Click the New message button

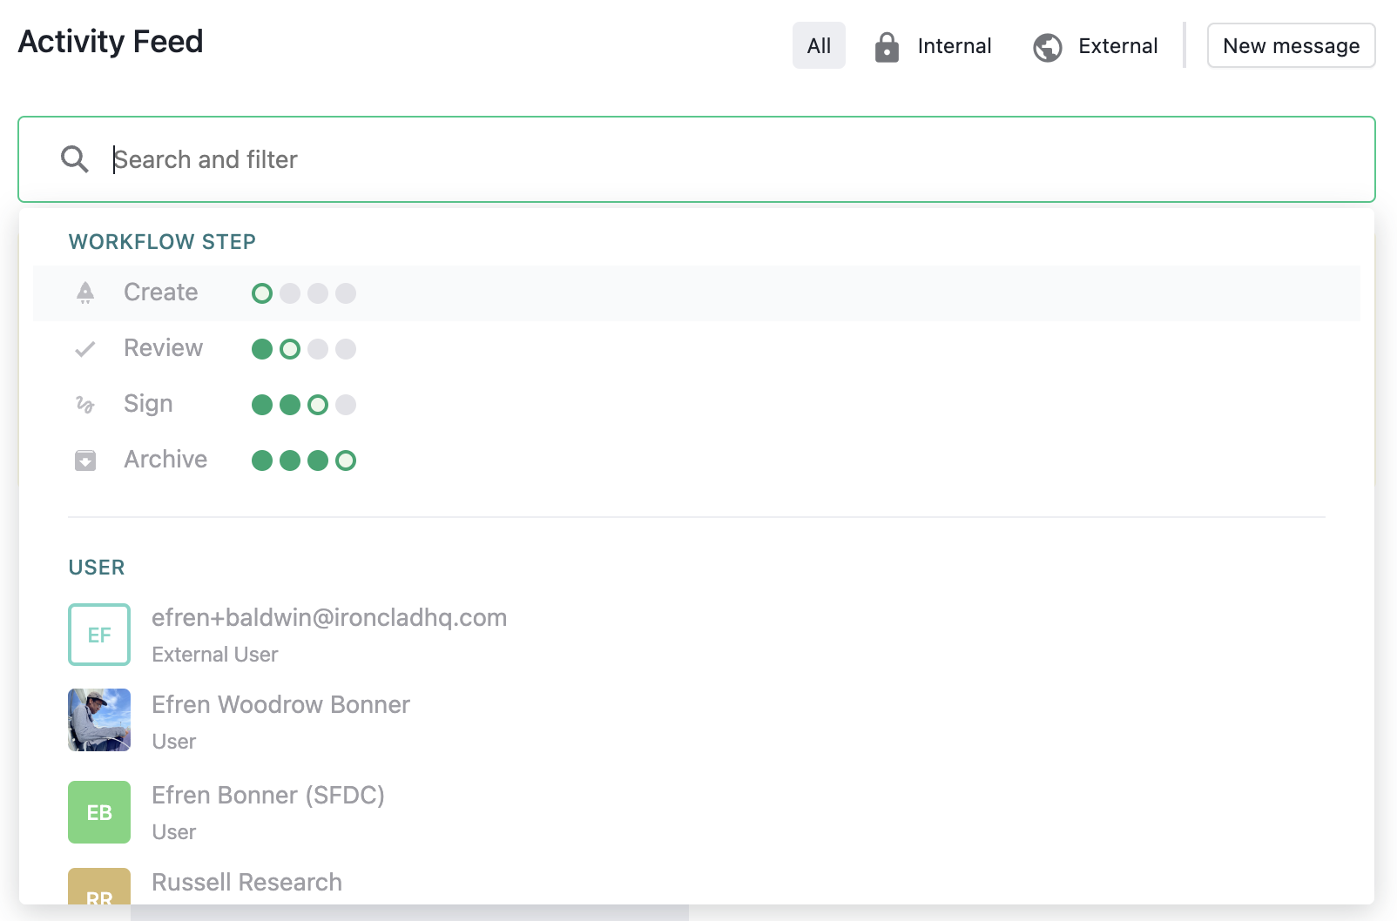pos(1291,45)
